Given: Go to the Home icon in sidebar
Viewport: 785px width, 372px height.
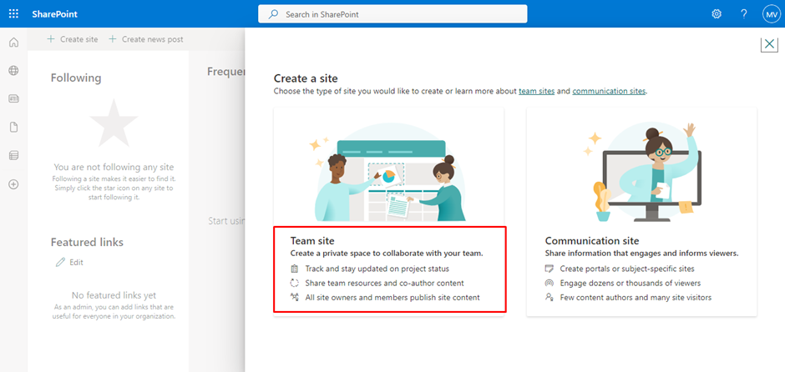Looking at the screenshot, I should (x=13, y=43).
